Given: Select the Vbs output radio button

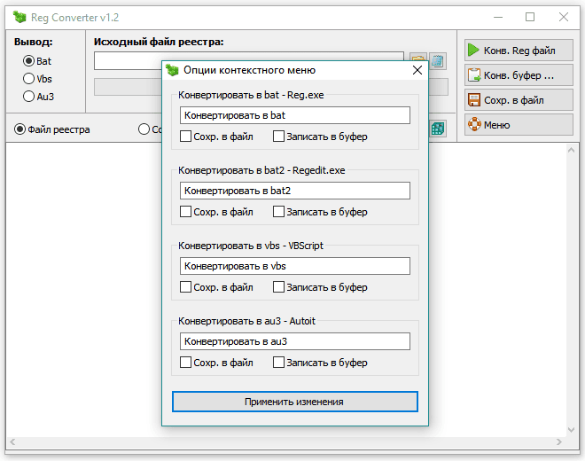Looking at the screenshot, I should click(x=29, y=79).
